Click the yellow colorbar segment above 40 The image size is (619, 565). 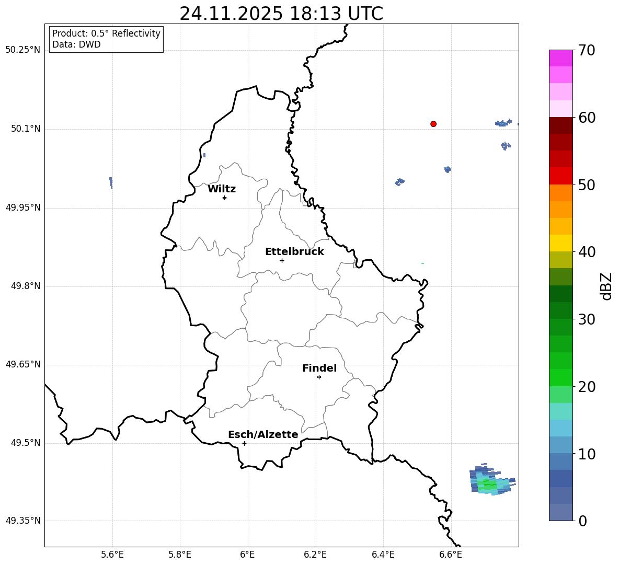pos(560,243)
